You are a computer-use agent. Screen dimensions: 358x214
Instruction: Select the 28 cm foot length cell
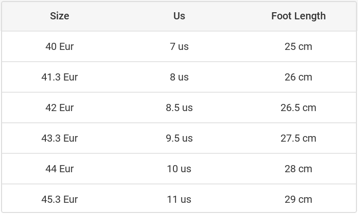pos(298,169)
